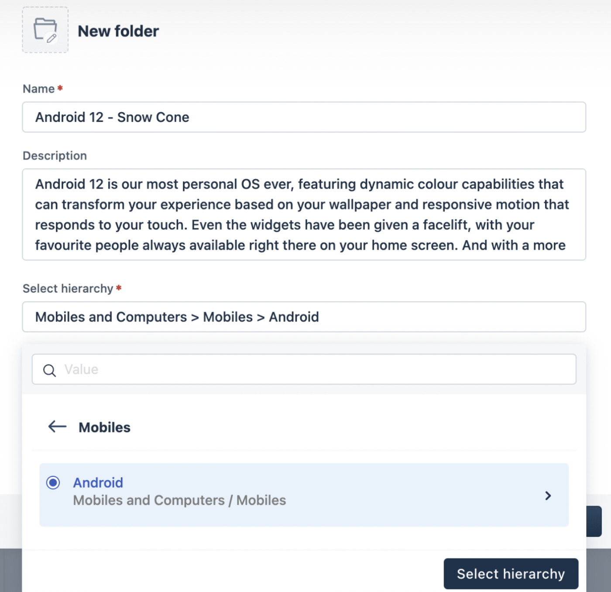Image resolution: width=611 pixels, height=592 pixels.
Task: Select the Android radio button
Action: [53, 482]
